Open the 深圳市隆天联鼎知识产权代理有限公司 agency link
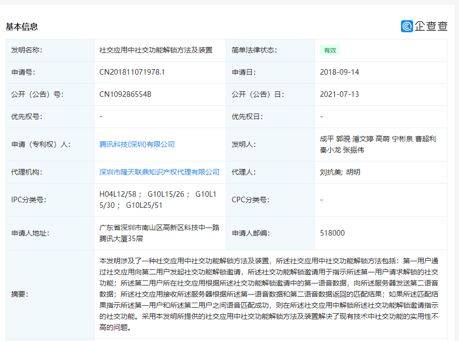The image size is (459, 341). [159, 172]
